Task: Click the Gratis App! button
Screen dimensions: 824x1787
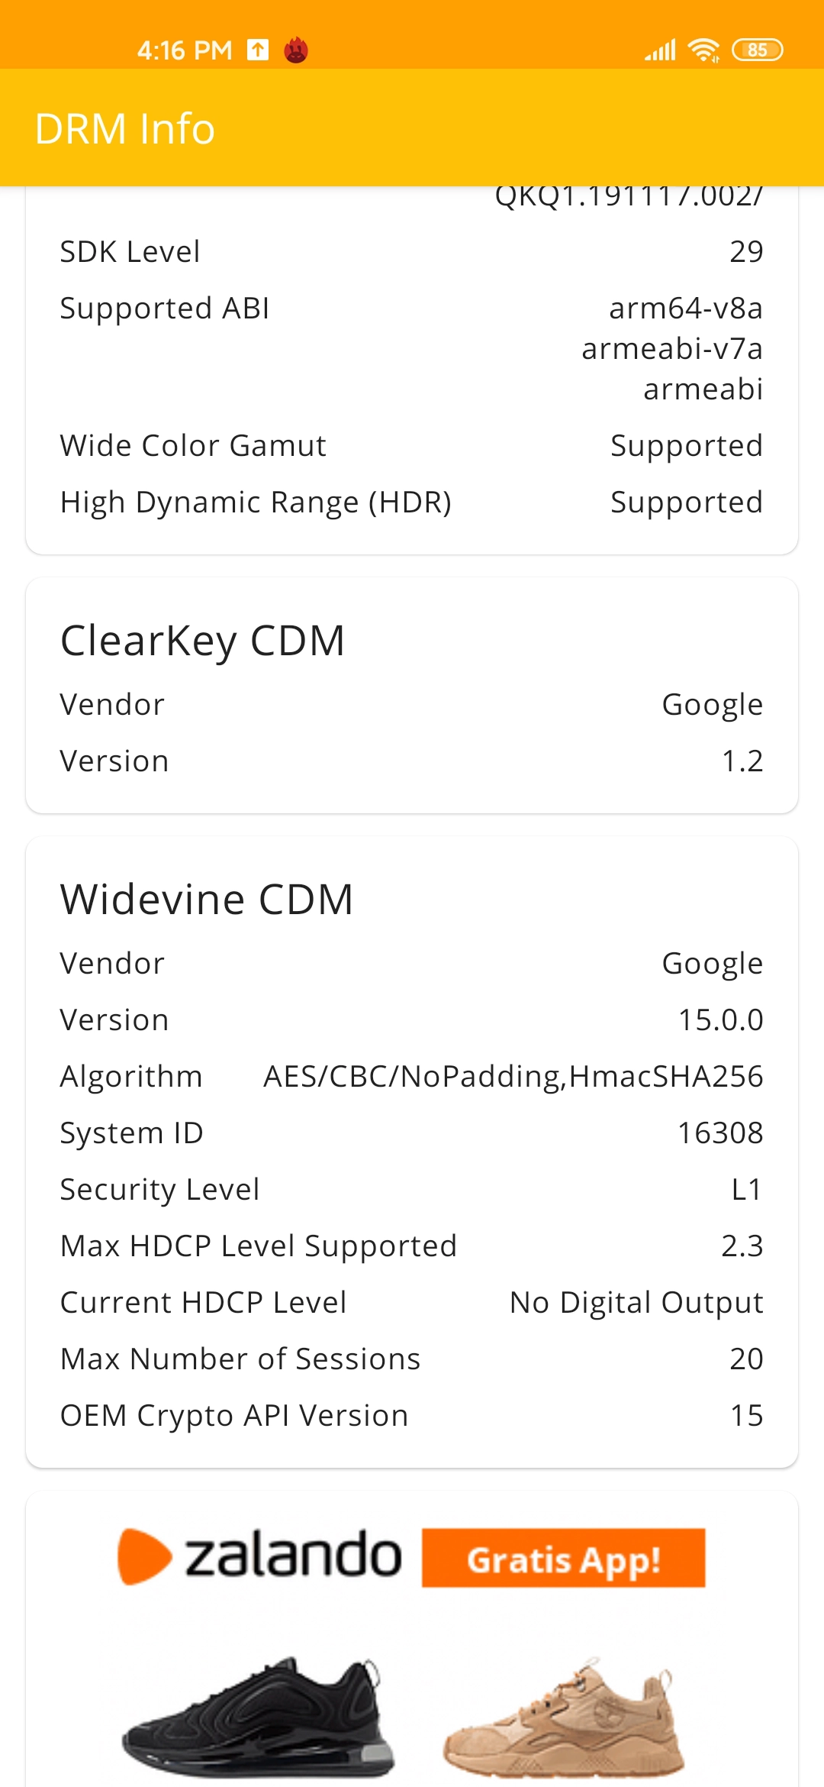Action: [563, 1558]
